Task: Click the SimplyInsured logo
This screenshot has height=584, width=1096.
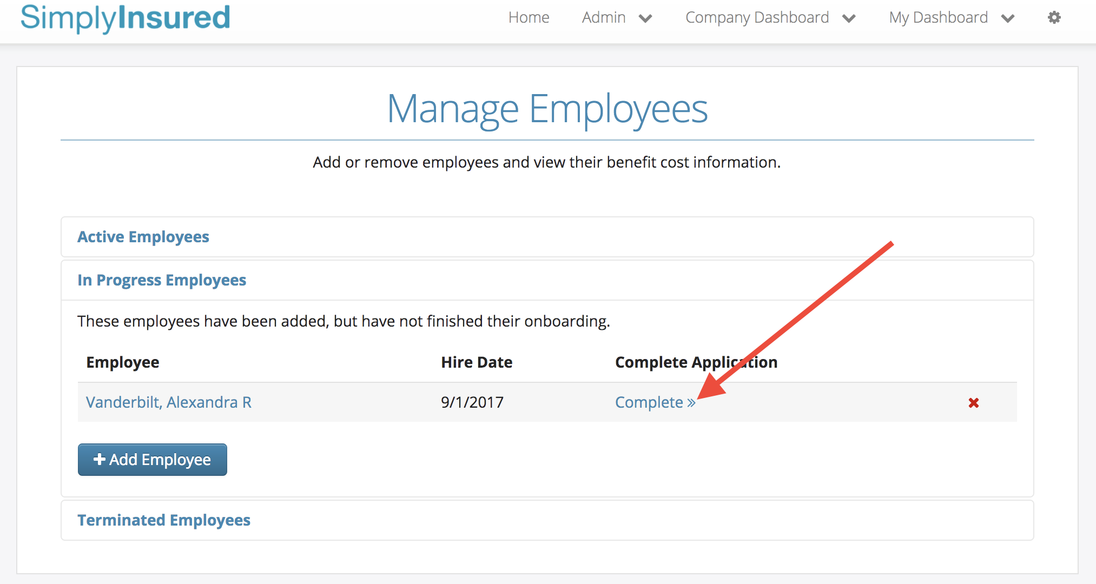Action: pyautogui.click(x=124, y=18)
